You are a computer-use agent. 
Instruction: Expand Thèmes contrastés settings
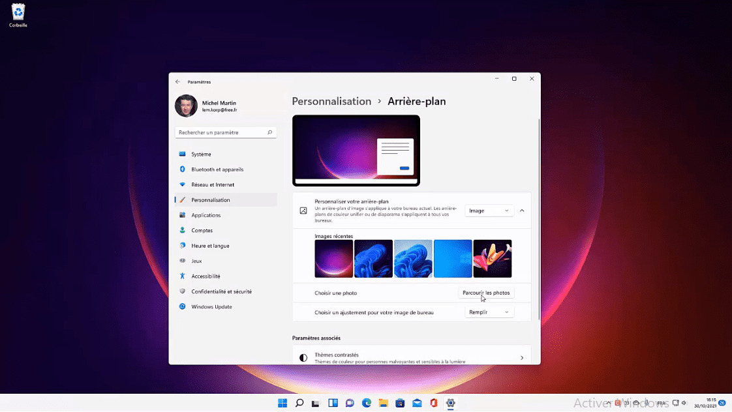(521, 357)
